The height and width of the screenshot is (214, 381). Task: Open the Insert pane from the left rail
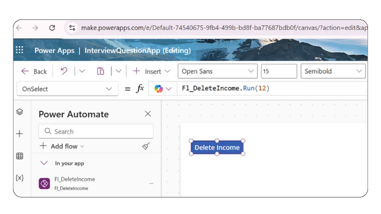click(x=20, y=134)
